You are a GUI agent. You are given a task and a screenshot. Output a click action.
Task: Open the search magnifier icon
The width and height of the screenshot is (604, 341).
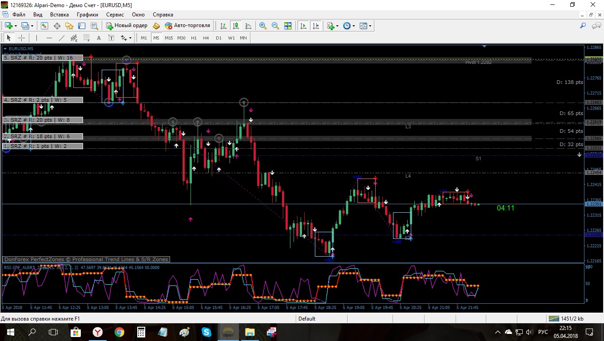tap(583, 26)
